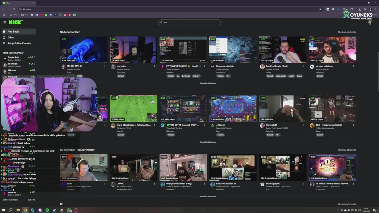Open Chrome extensions puzzle icon
This screenshot has width=379, height=213.
click(x=344, y=9)
